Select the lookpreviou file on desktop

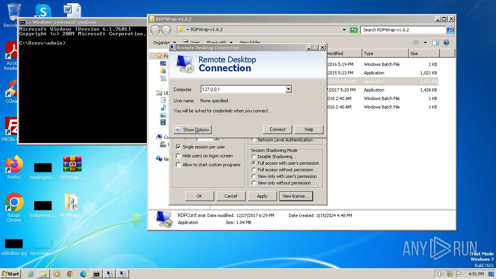click(x=43, y=209)
